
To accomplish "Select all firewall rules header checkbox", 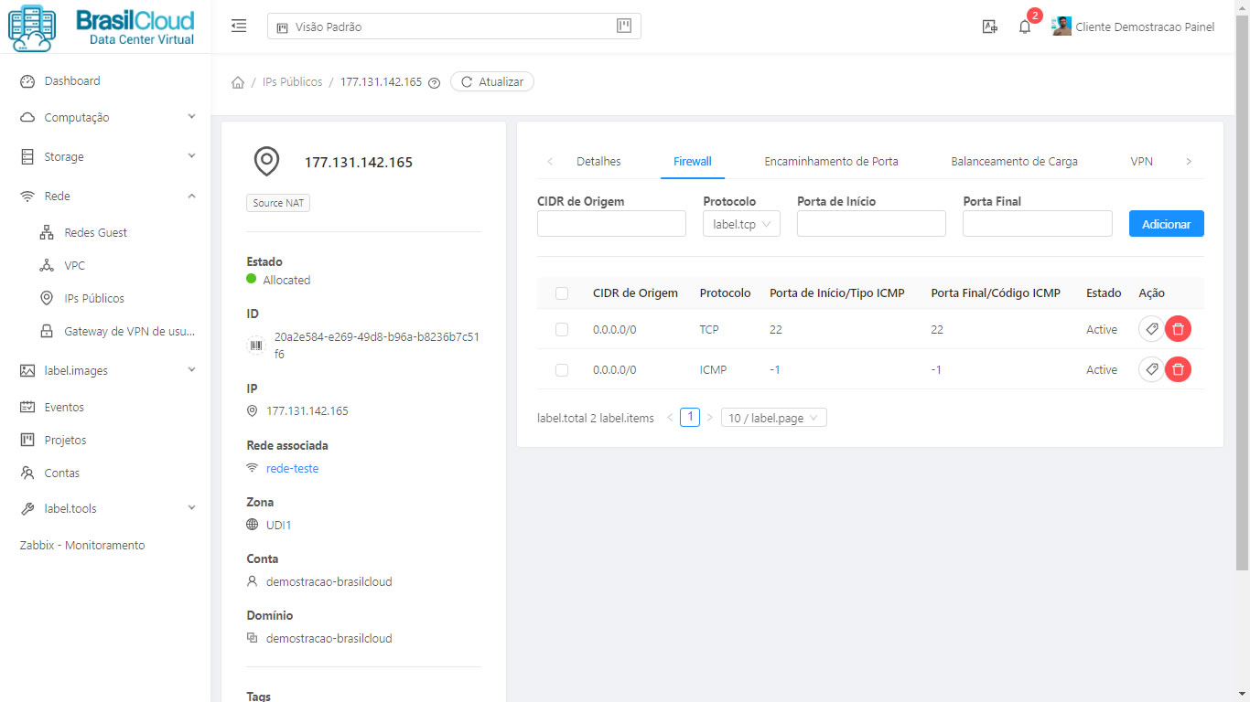I will click(562, 293).
